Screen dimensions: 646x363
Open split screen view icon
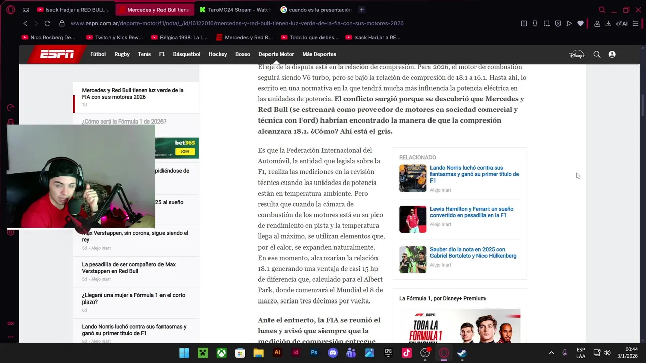tap(524, 23)
